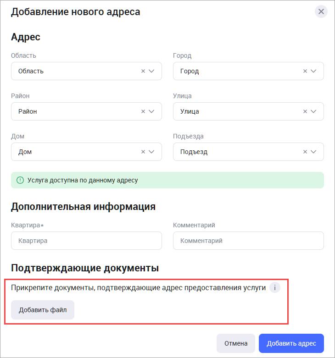
Task: Click the info icon near attach documents text
Action: pyautogui.click(x=274, y=288)
